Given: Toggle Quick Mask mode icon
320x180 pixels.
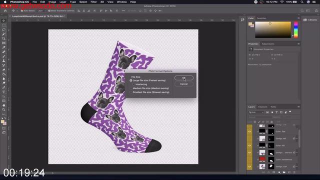Looking at the screenshot, I should point(3,128).
